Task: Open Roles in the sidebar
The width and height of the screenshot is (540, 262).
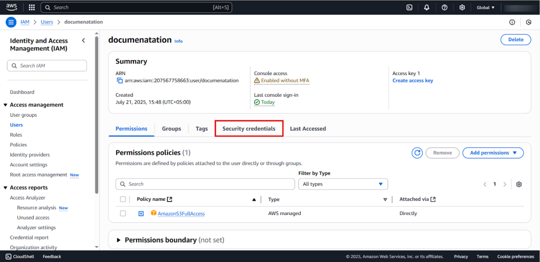Action: tap(16, 135)
